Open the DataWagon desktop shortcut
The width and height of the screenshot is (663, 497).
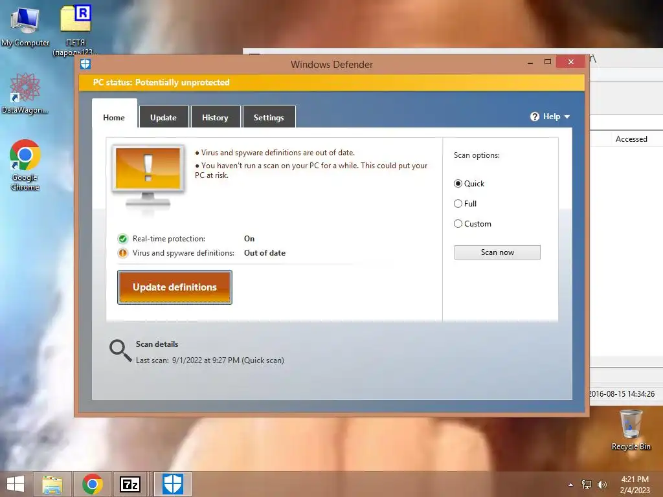(25, 94)
